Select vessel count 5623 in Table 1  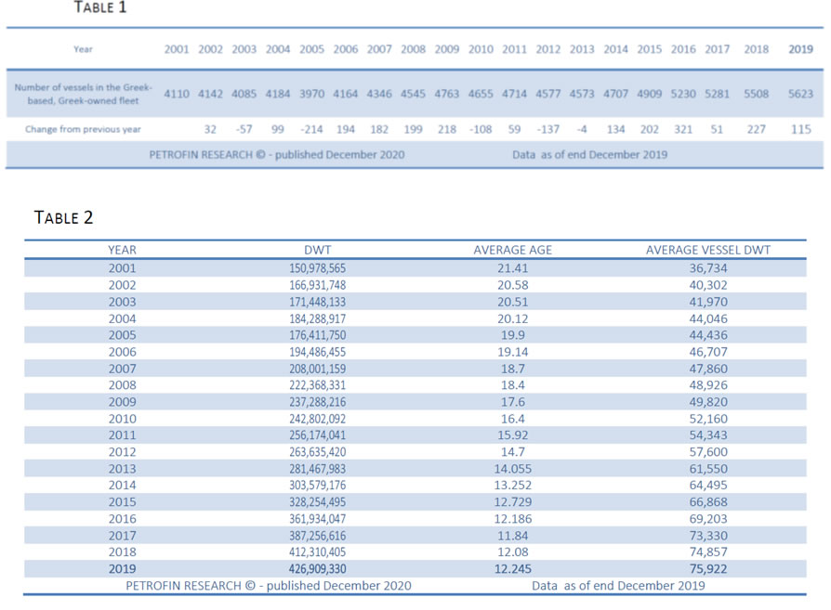pos(800,94)
